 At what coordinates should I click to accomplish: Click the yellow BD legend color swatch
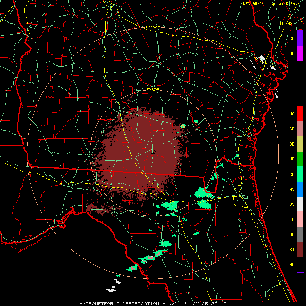point(300,144)
